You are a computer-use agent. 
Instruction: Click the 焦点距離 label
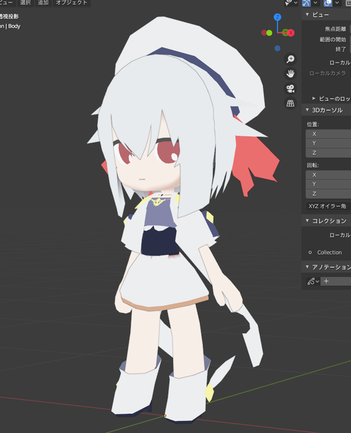point(335,29)
